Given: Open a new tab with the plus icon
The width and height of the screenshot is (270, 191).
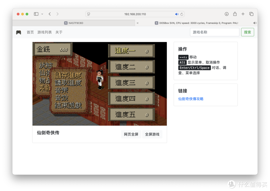Looking at the screenshot, I should [x=243, y=14].
